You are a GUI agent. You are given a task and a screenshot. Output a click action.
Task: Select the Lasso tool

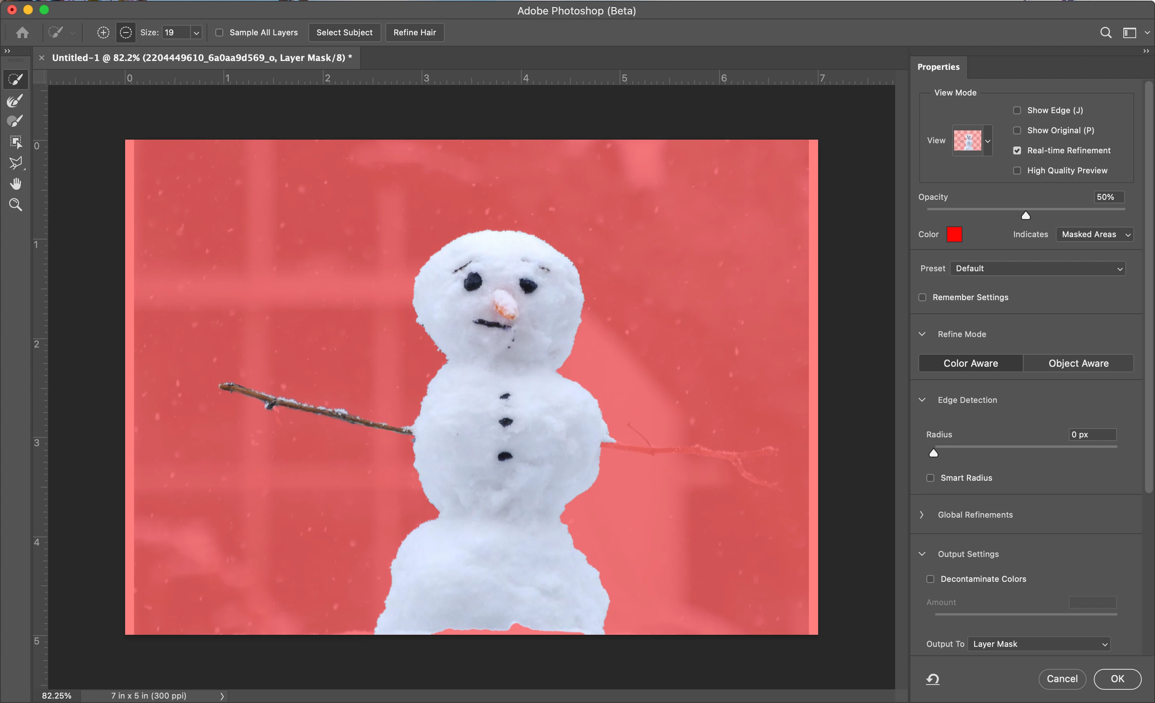(x=16, y=163)
